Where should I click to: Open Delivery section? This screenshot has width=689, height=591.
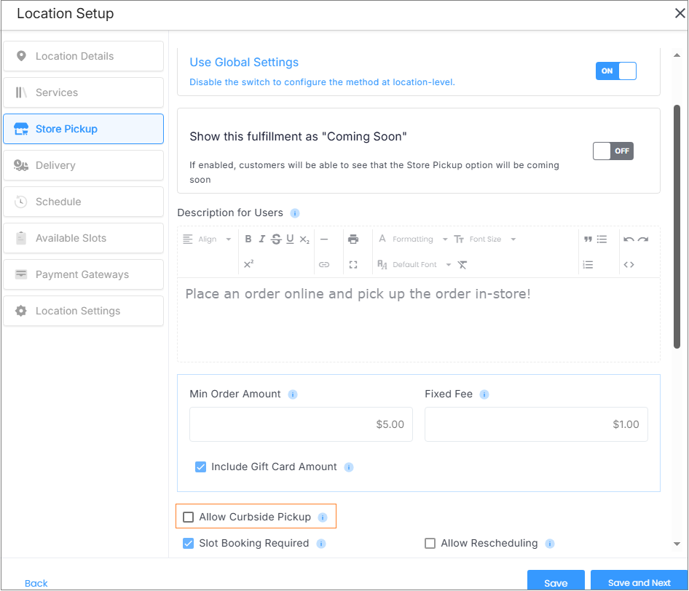(x=84, y=165)
